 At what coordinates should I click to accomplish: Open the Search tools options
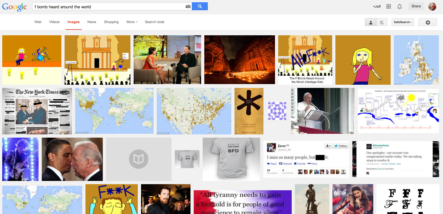(x=155, y=22)
